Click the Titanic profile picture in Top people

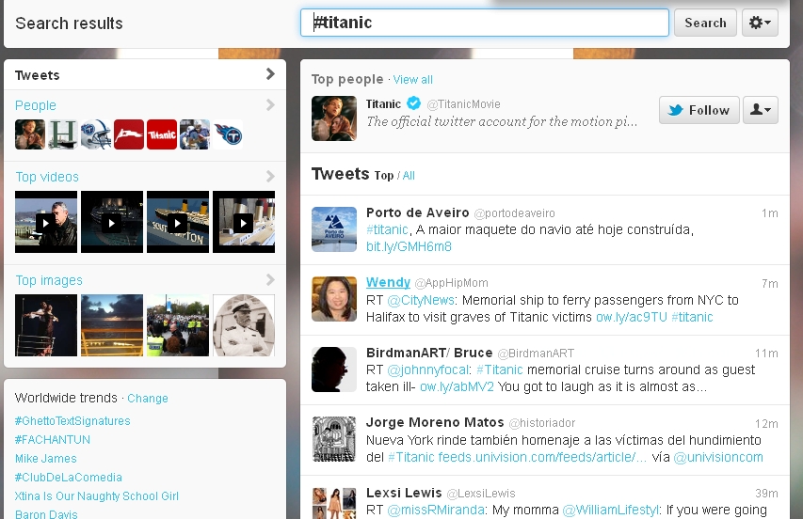coord(334,118)
